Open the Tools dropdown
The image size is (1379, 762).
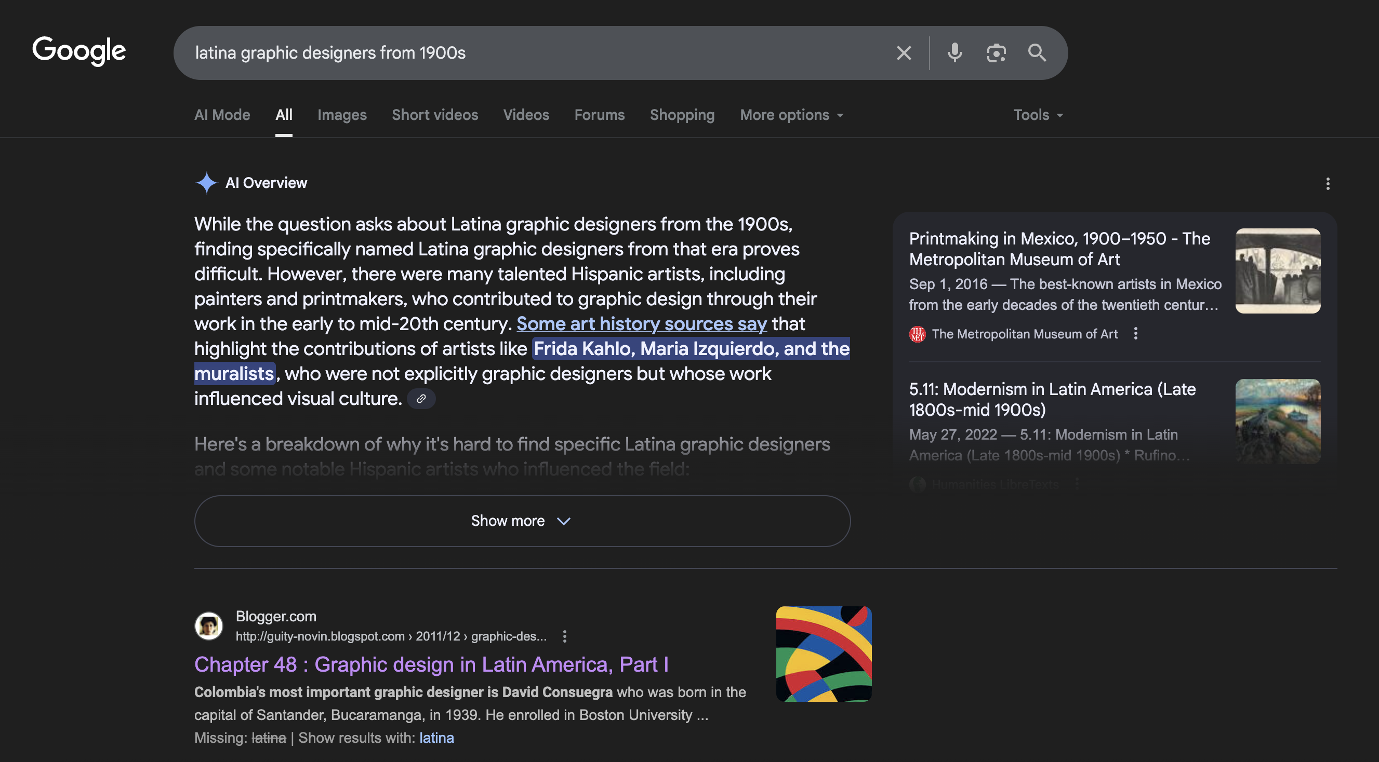click(1038, 115)
